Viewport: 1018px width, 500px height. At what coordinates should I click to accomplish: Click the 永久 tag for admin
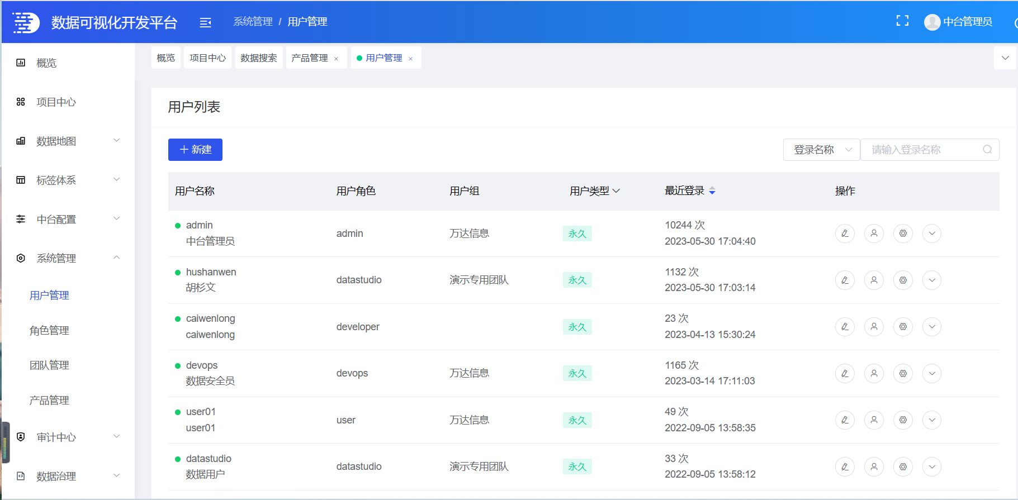click(x=577, y=234)
